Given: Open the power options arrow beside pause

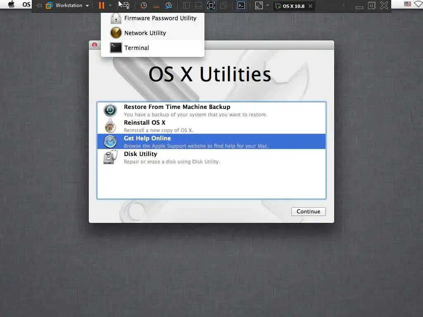Looking at the screenshot, I should point(110,5).
